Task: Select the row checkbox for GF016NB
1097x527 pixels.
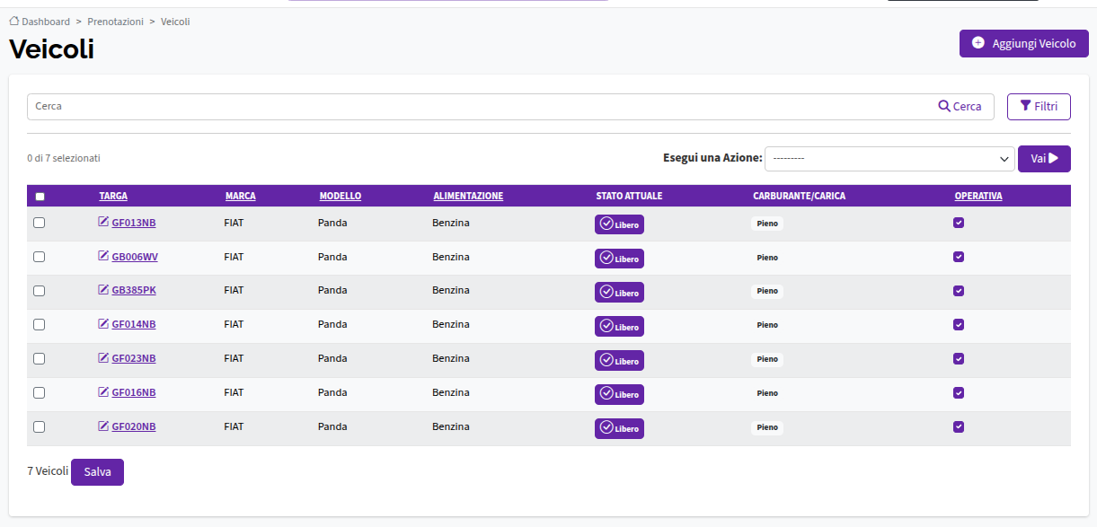Action: pyautogui.click(x=39, y=392)
